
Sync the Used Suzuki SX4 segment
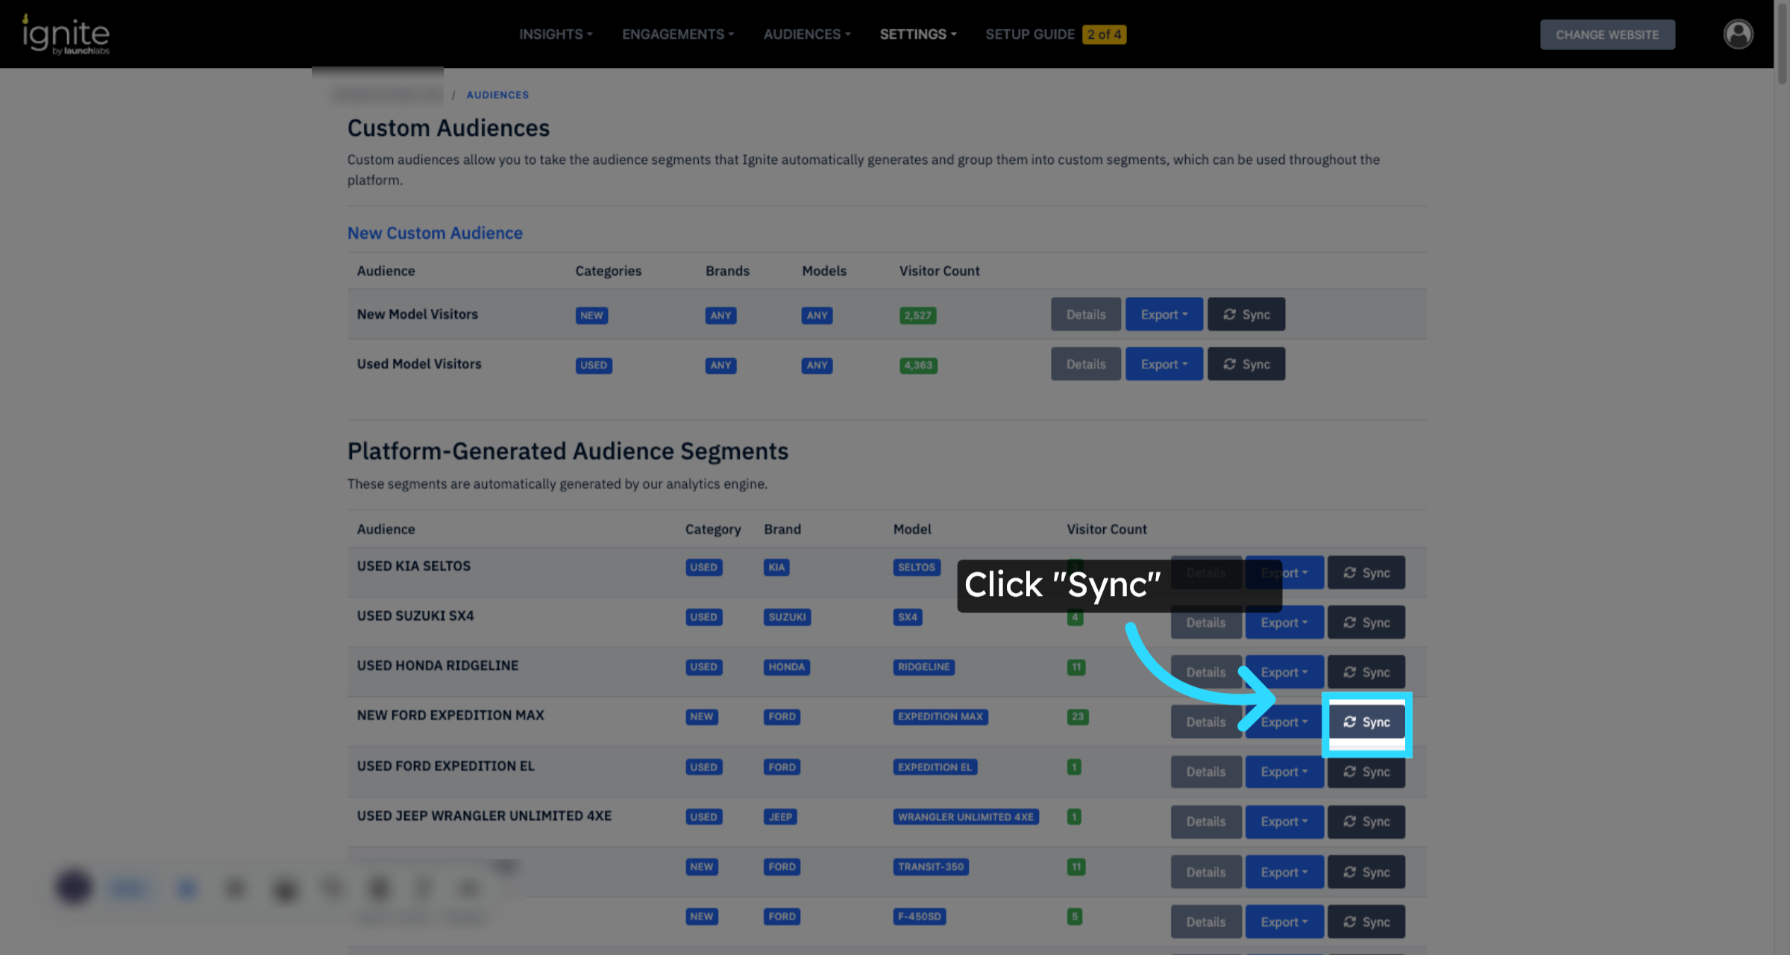(x=1366, y=622)
